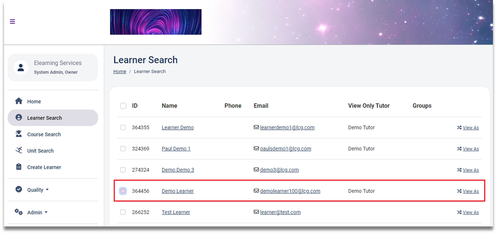The image size is (497, 234).
Task: Click shuffle icon in Learner Demo row
Action: pyautogui.click(x=459, y=128)
